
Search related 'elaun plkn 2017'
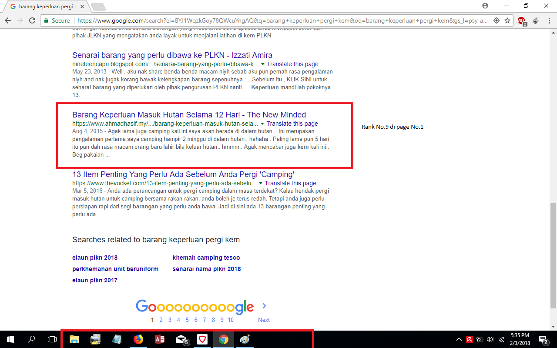point(95,280)
